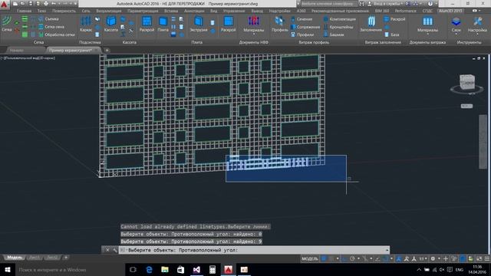This screenshot has height=276, width=491.
Task: Select the Сетка окна tool
Action: pyautogui.click(x=51, y=27)
